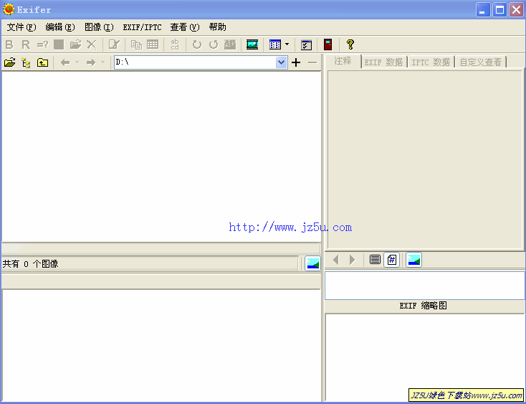Open the 图像(I) menu
Image resolution: width=526 pixels, height=404 pixels.
[100, 27]
